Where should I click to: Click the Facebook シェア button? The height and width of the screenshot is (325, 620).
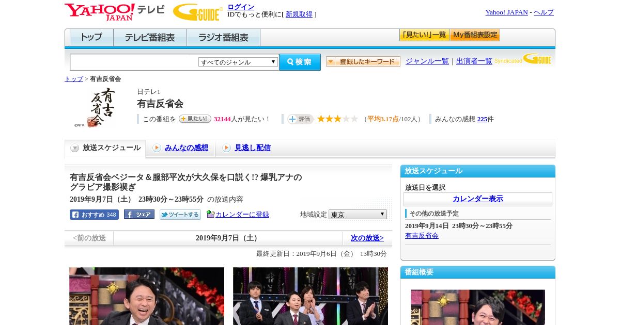(x=139, y=215)
